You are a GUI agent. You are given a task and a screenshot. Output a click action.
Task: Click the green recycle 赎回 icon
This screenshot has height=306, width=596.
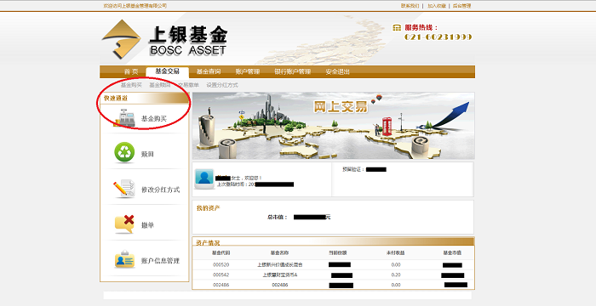click(x=124, y=152)
